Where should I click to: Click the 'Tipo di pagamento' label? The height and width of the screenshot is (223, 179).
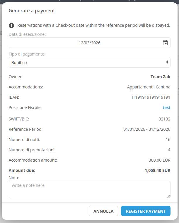pos(27,54)
